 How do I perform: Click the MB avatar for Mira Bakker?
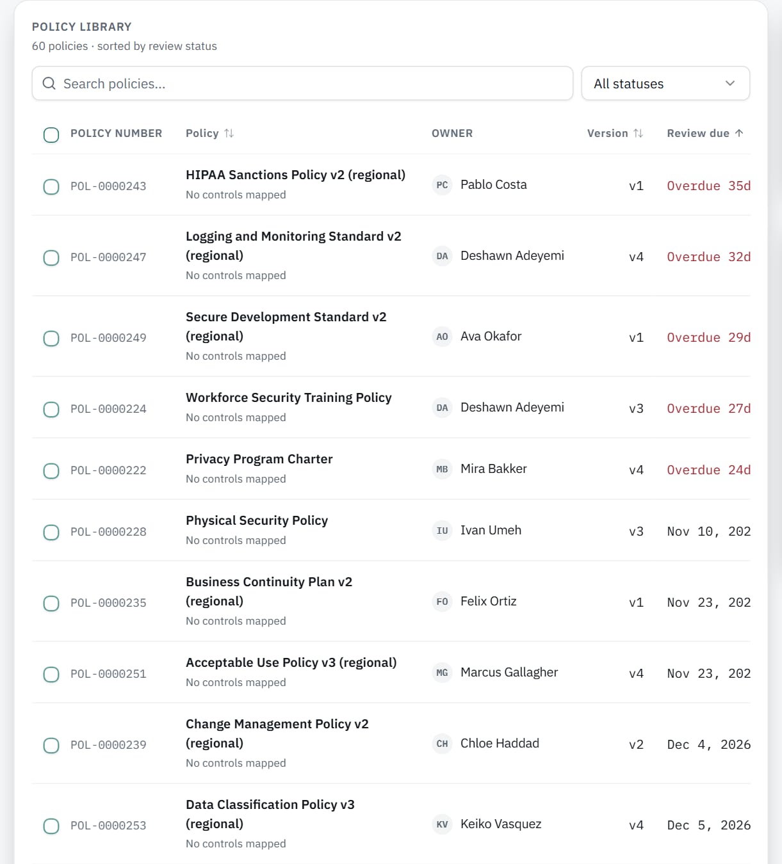(442, 469)
